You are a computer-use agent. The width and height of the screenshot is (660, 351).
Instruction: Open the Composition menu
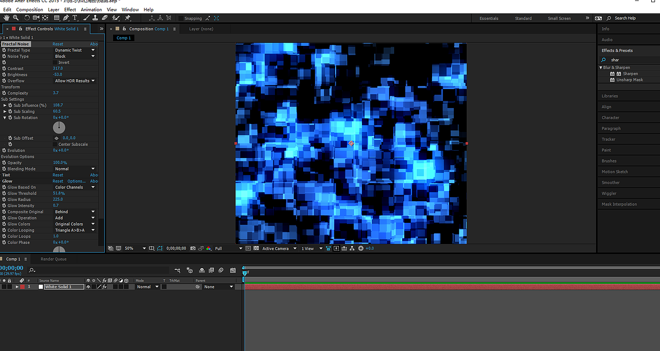pos(29,9)
